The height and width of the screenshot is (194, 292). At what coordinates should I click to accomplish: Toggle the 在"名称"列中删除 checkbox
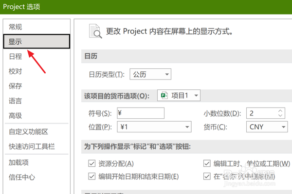coord(207,177)
